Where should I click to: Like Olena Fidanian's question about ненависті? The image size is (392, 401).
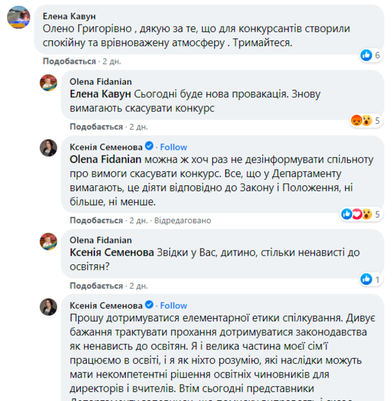click(x=96, y=285)
